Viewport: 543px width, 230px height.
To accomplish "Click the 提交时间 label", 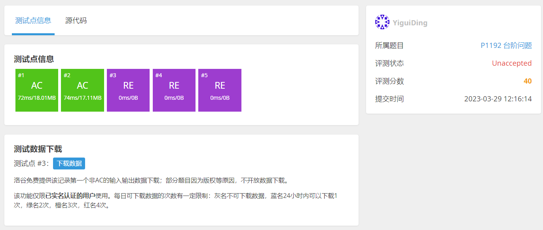I will 389,99.
